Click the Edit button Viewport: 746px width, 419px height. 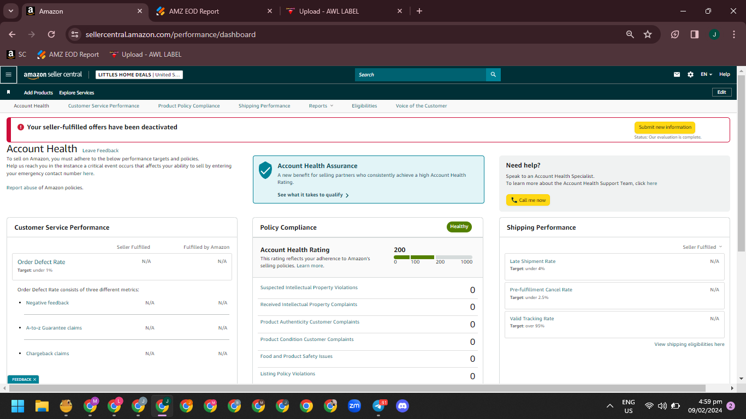[721, 92]
